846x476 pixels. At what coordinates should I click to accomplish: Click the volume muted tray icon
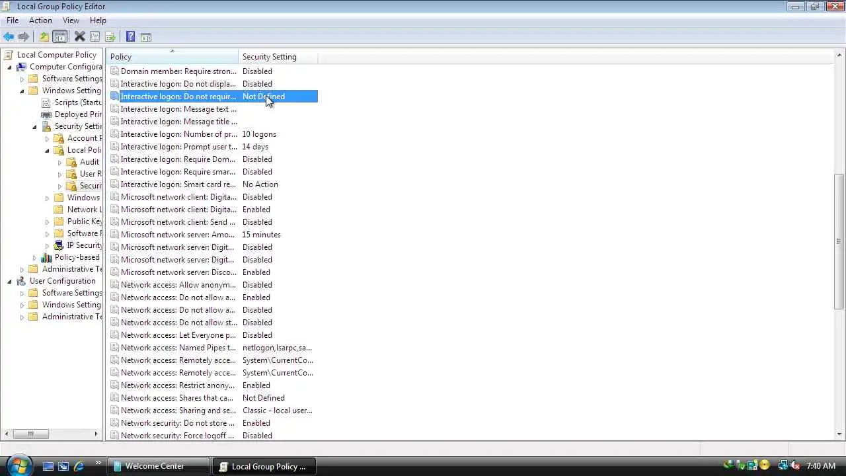tap(795, 466)
